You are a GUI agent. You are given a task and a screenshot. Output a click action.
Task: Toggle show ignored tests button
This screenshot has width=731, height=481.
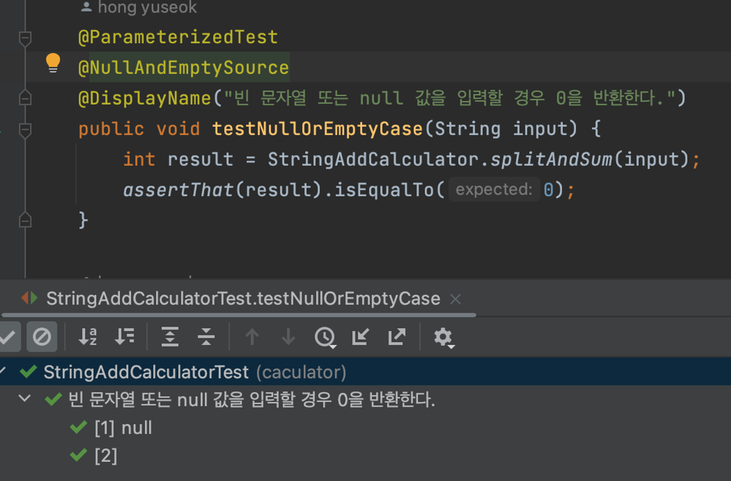(x=42, y=336)
